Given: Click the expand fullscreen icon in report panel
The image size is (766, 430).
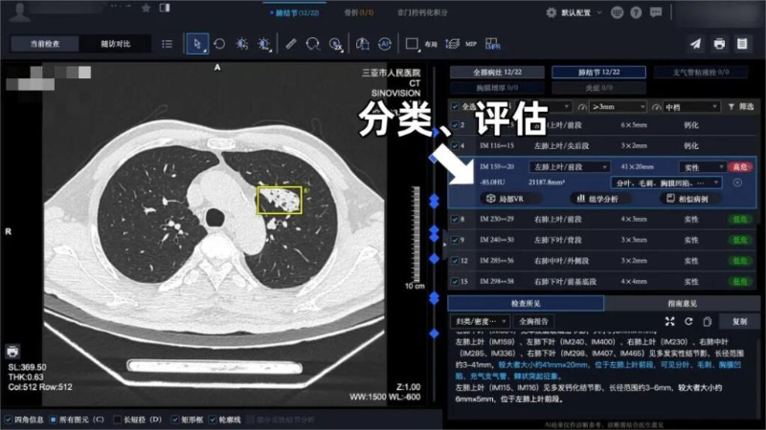Looking at the screenshot, I should point(670,321).
